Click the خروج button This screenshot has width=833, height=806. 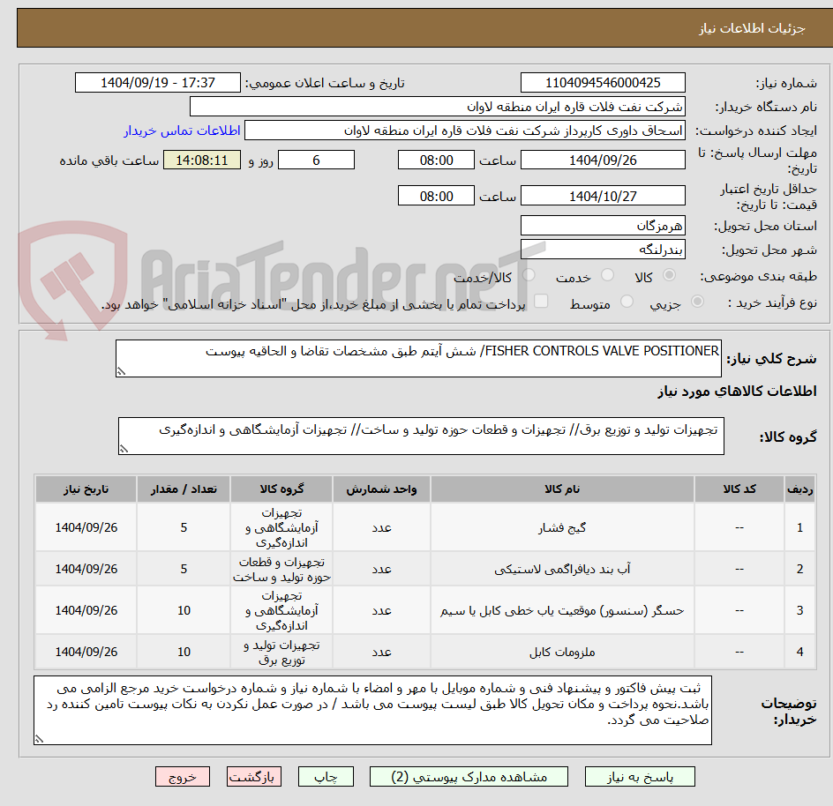click(x=182, y=777)
